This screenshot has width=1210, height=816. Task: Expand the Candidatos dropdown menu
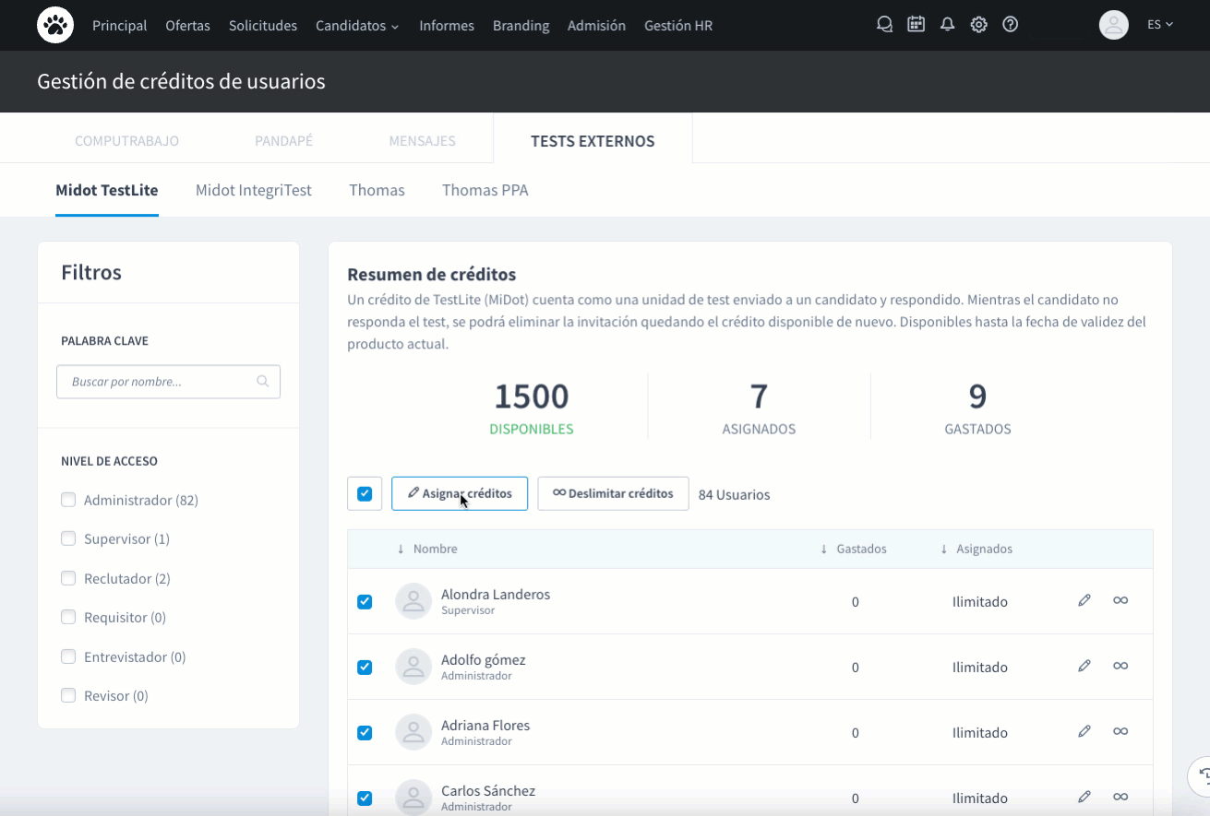click(356, 26)
